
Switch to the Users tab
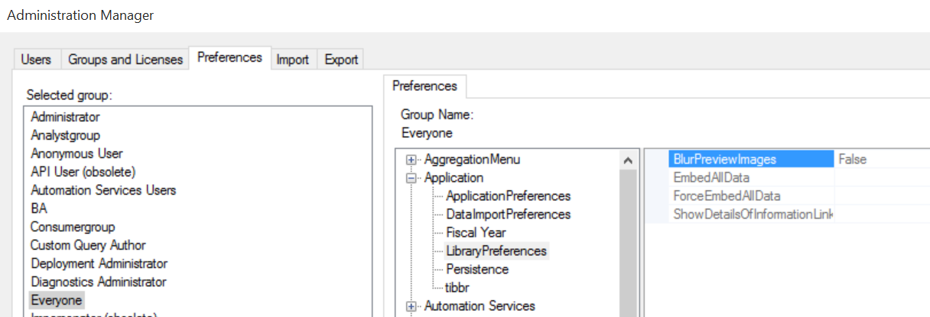(36, 59)
